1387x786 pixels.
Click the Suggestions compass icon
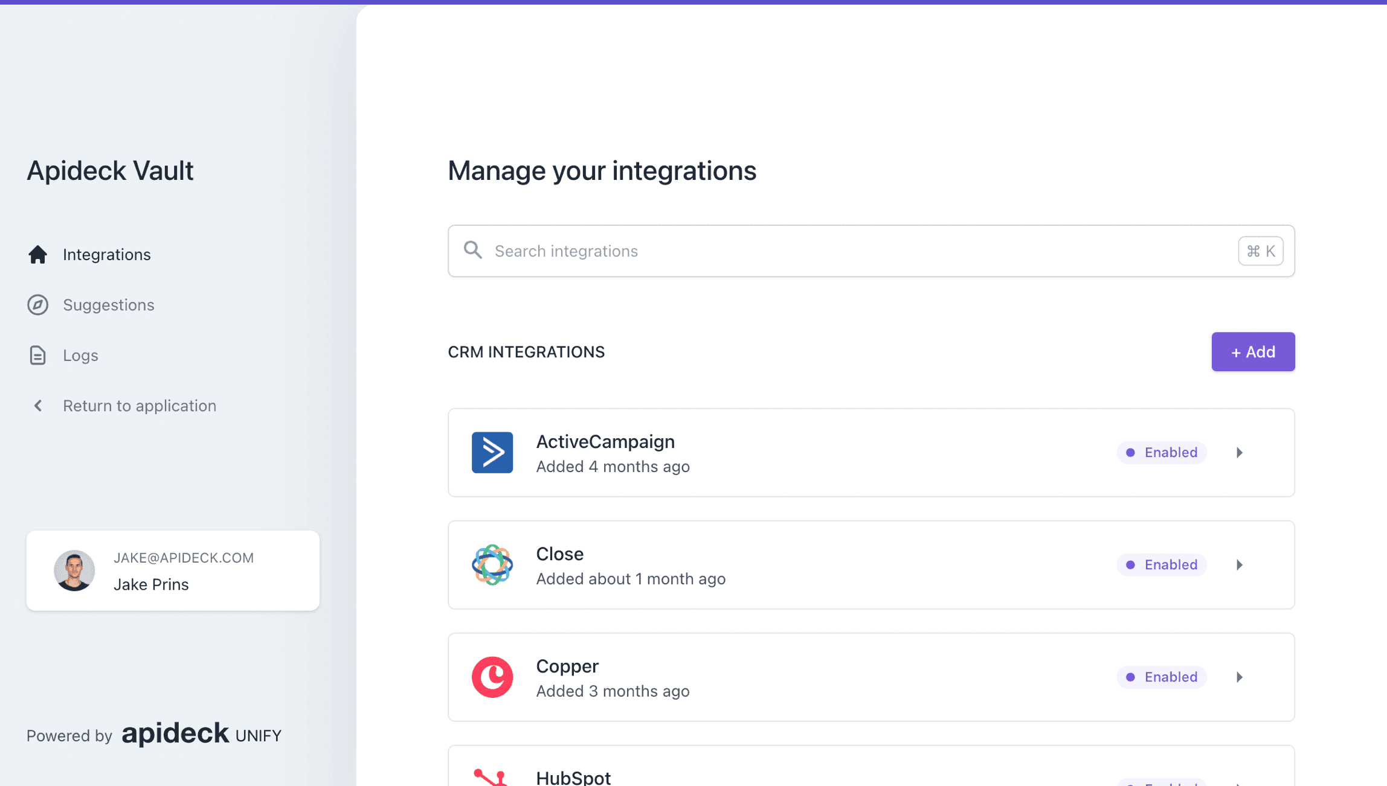[37, 305]
